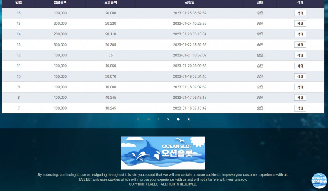Click the 삭제 column header
This screenshot has height=191, width=328.
tap(300, 3)
